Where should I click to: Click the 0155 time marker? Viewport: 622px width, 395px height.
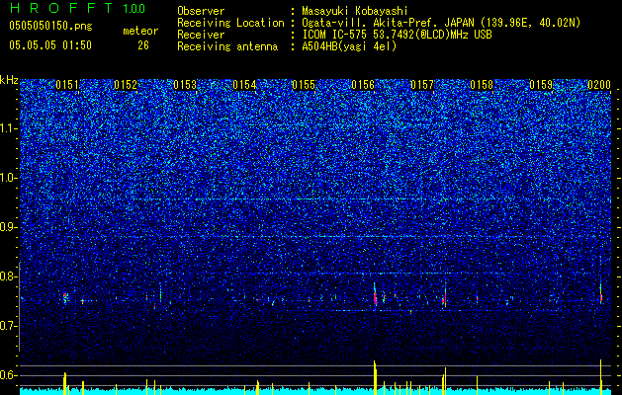click(304, 85)
